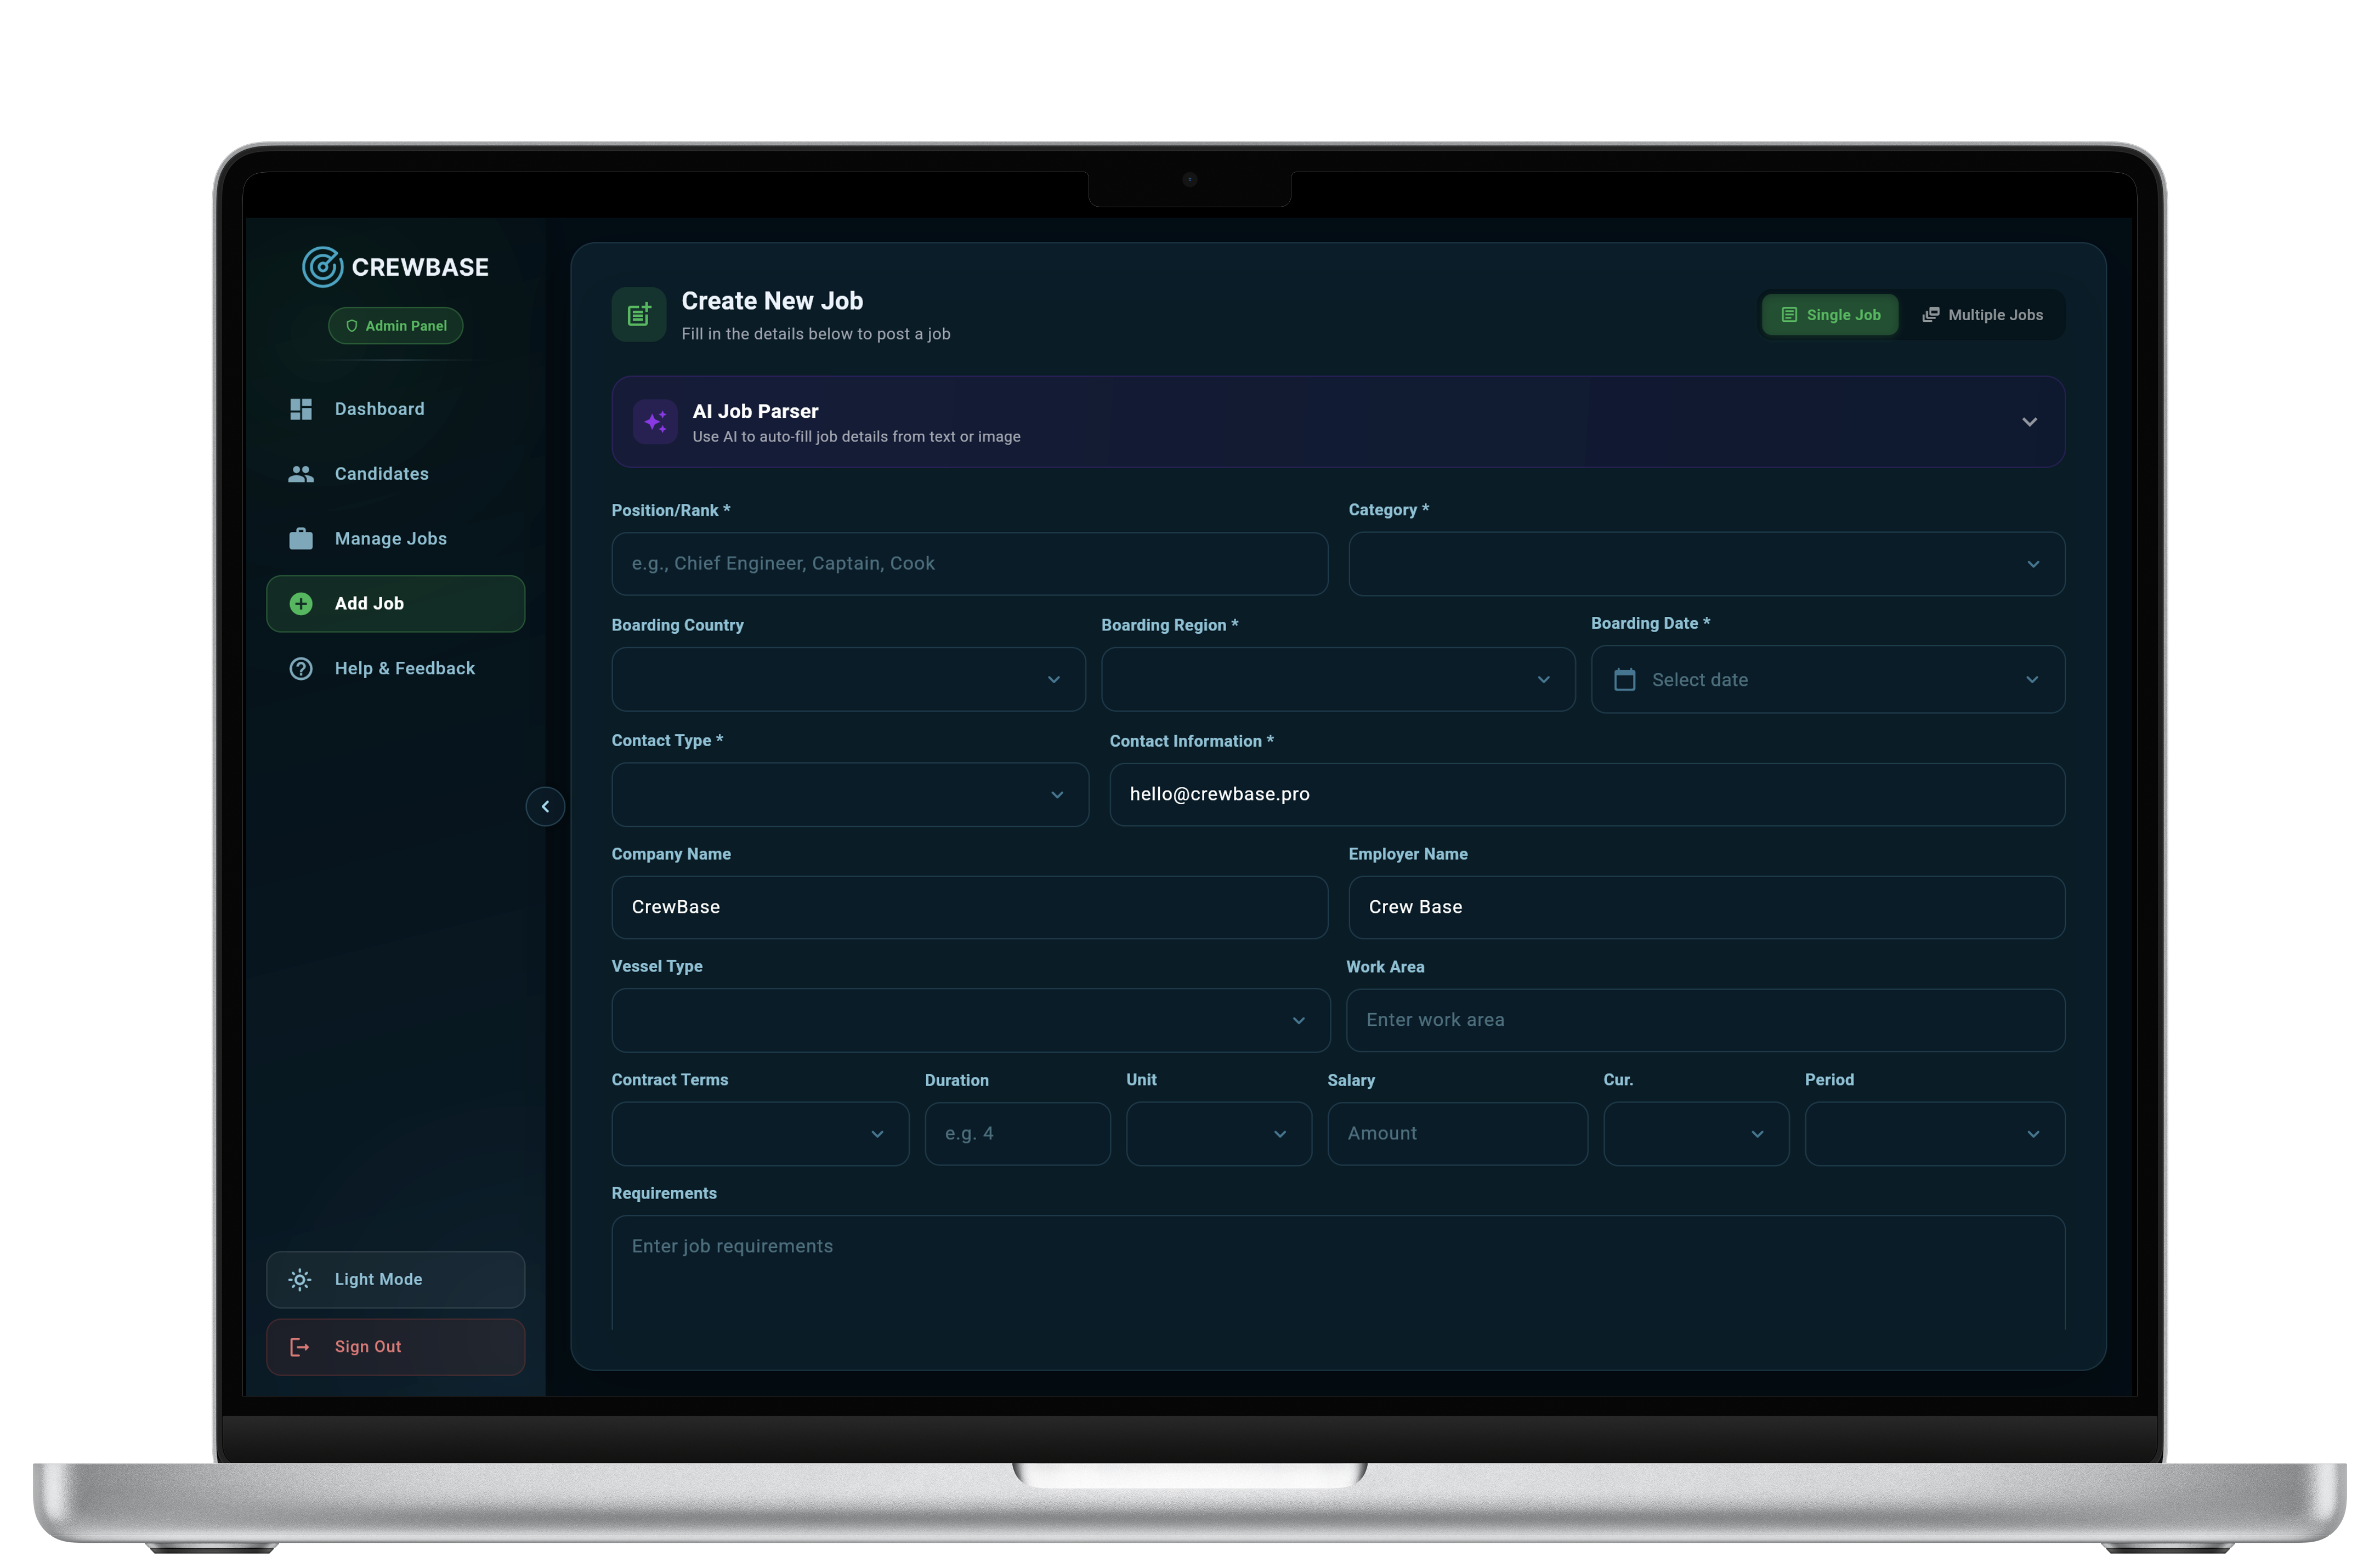Click the Admin Panel badge
This screenshot has height=1568, width=2380.
[x=395, y=325]
